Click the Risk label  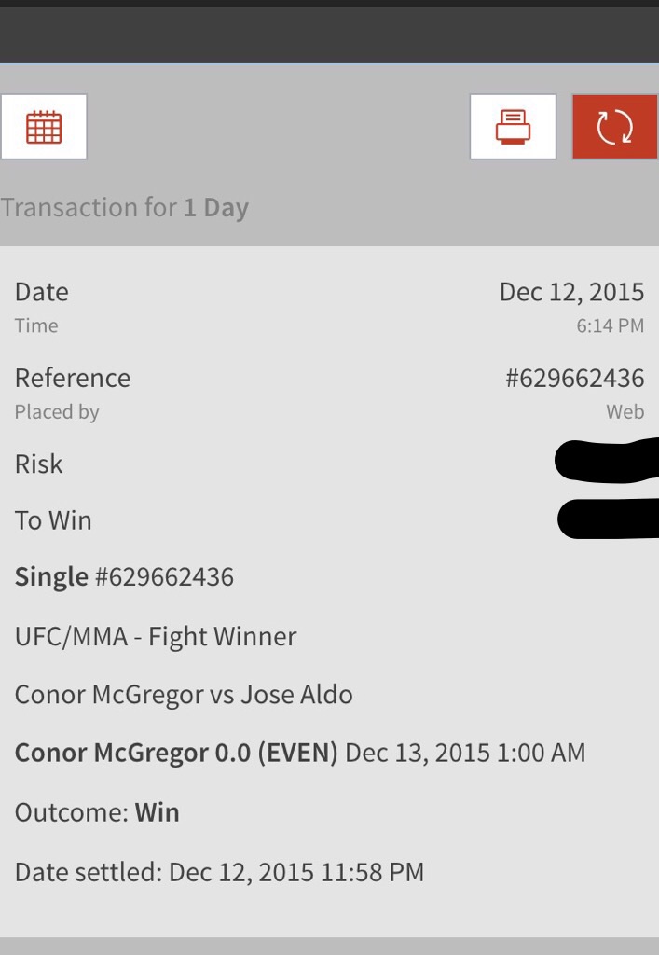pyautogui.click(x=38, y=464)
